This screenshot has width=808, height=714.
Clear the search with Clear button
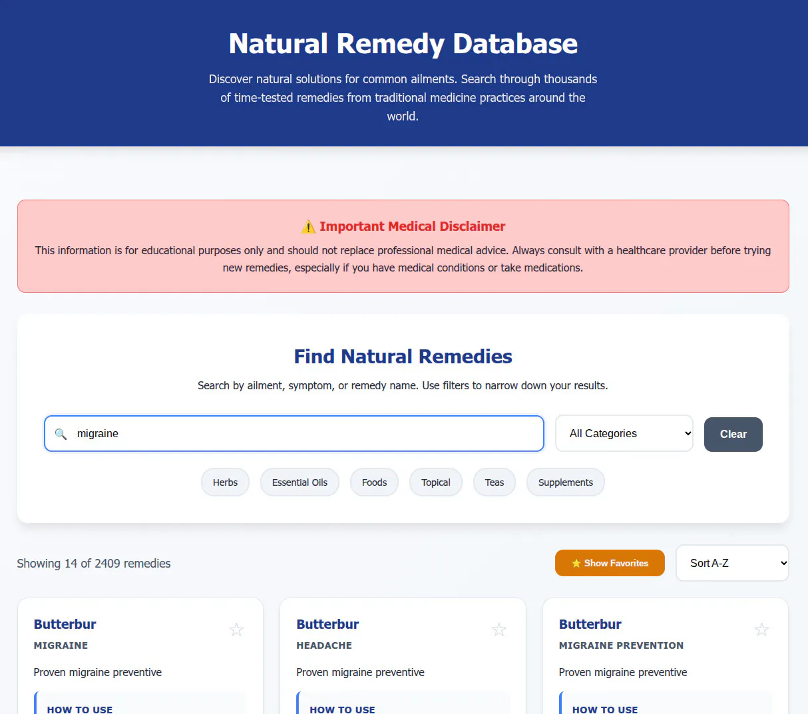point(733,435)
